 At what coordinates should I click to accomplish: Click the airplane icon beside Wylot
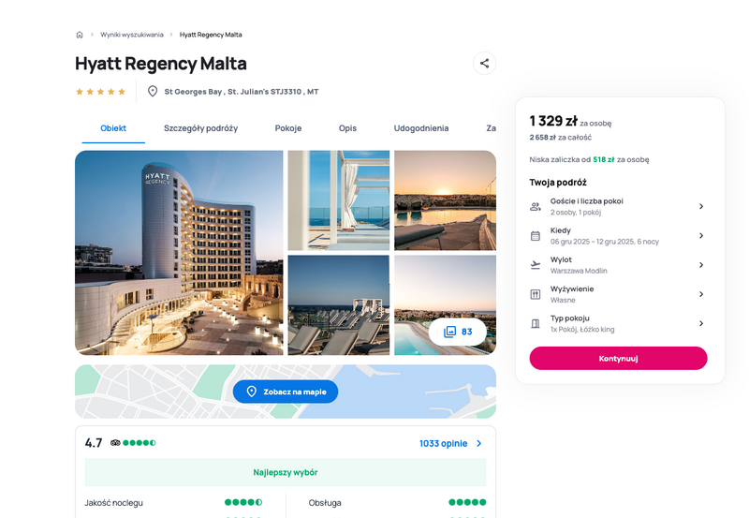[x=536, y=265]
